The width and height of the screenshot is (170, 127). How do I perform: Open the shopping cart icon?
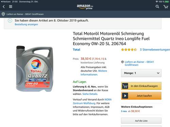[166, 7]
